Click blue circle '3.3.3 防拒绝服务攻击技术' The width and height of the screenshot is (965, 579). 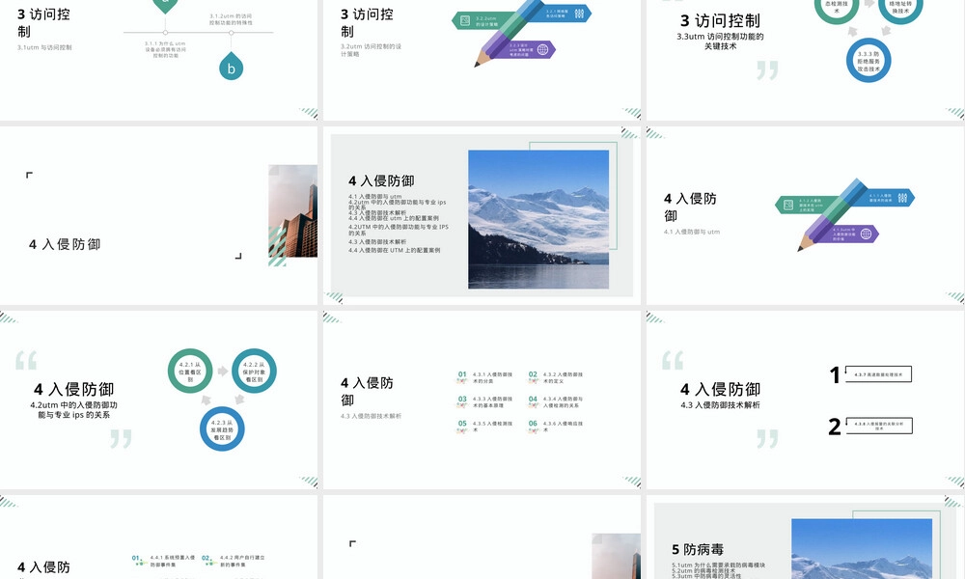[x=868, y=60]
